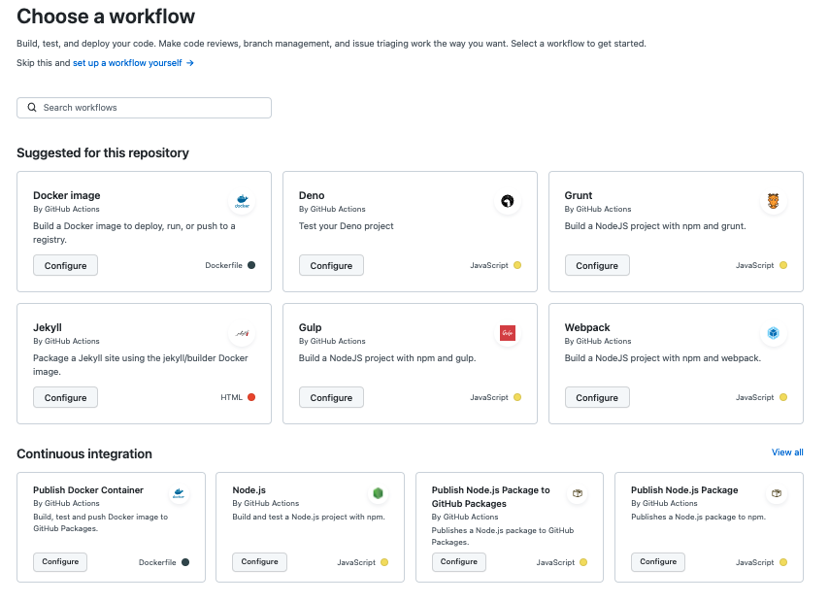This screenshot has height=603, width=829.
Task: Click View all under Continuous integration
Action: [786, 452]
